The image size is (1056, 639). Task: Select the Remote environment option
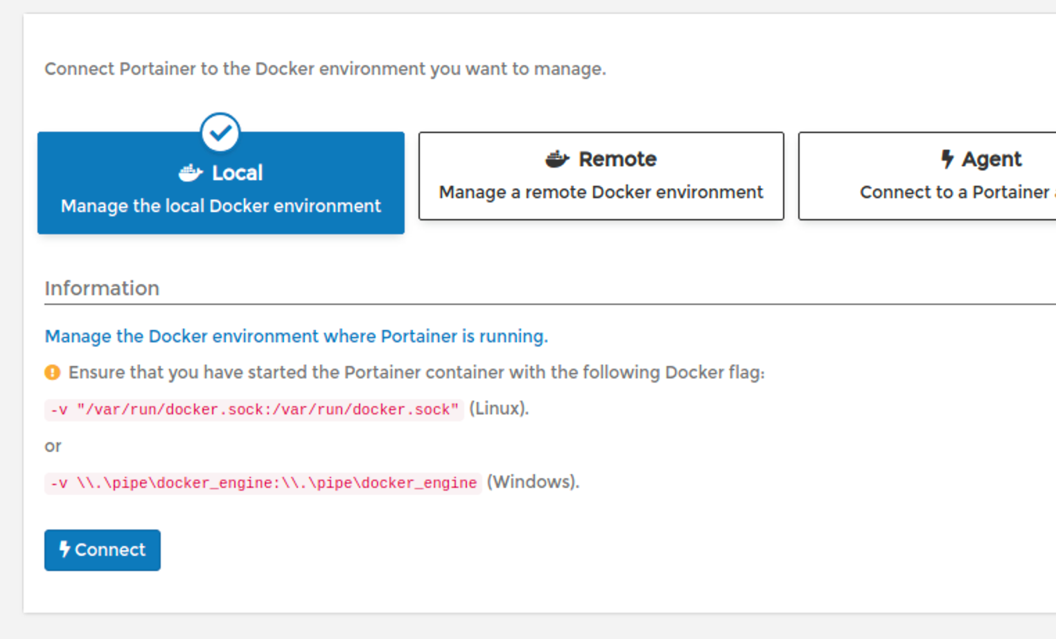point(601,175)
